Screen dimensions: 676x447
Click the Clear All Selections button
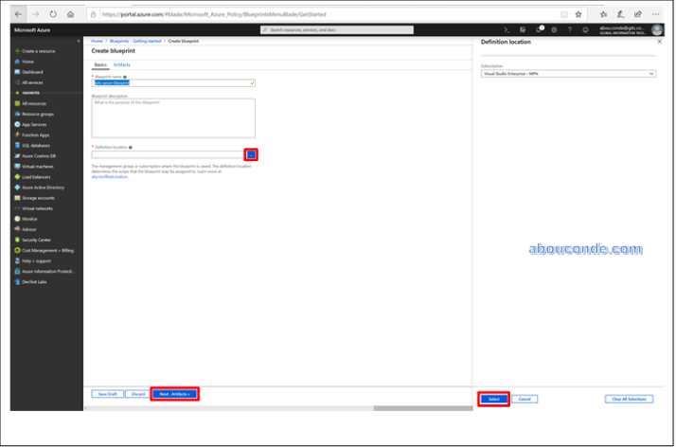[629, 399]
